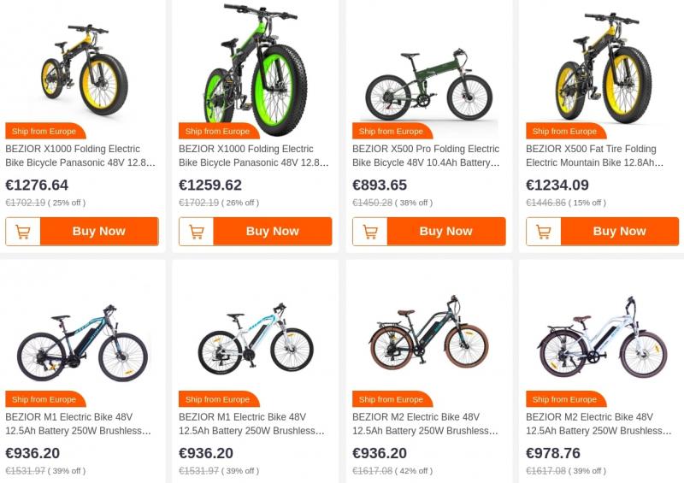Open yellow BEZIOR X1000 product photo
684x483 pixels.
tap(83, 67)
